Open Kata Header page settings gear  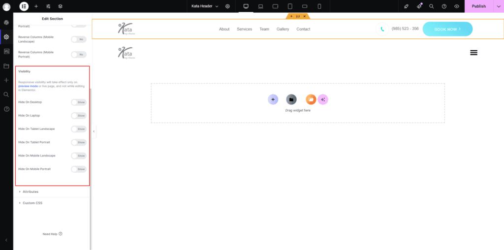point(227,6)
